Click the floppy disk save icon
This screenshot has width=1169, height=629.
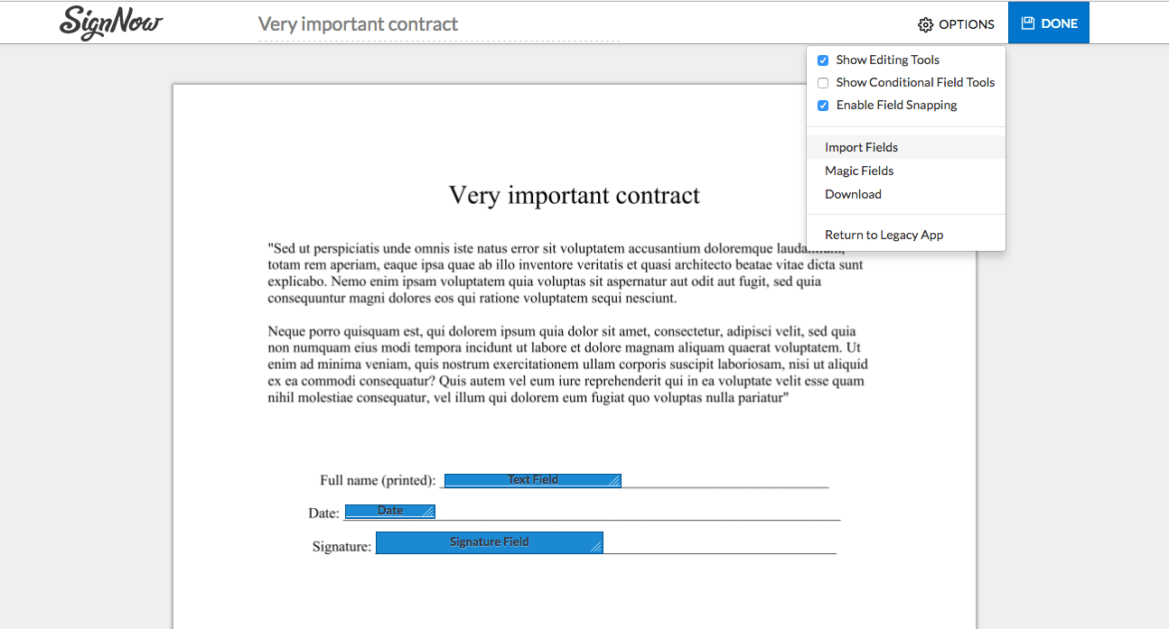1028,23
